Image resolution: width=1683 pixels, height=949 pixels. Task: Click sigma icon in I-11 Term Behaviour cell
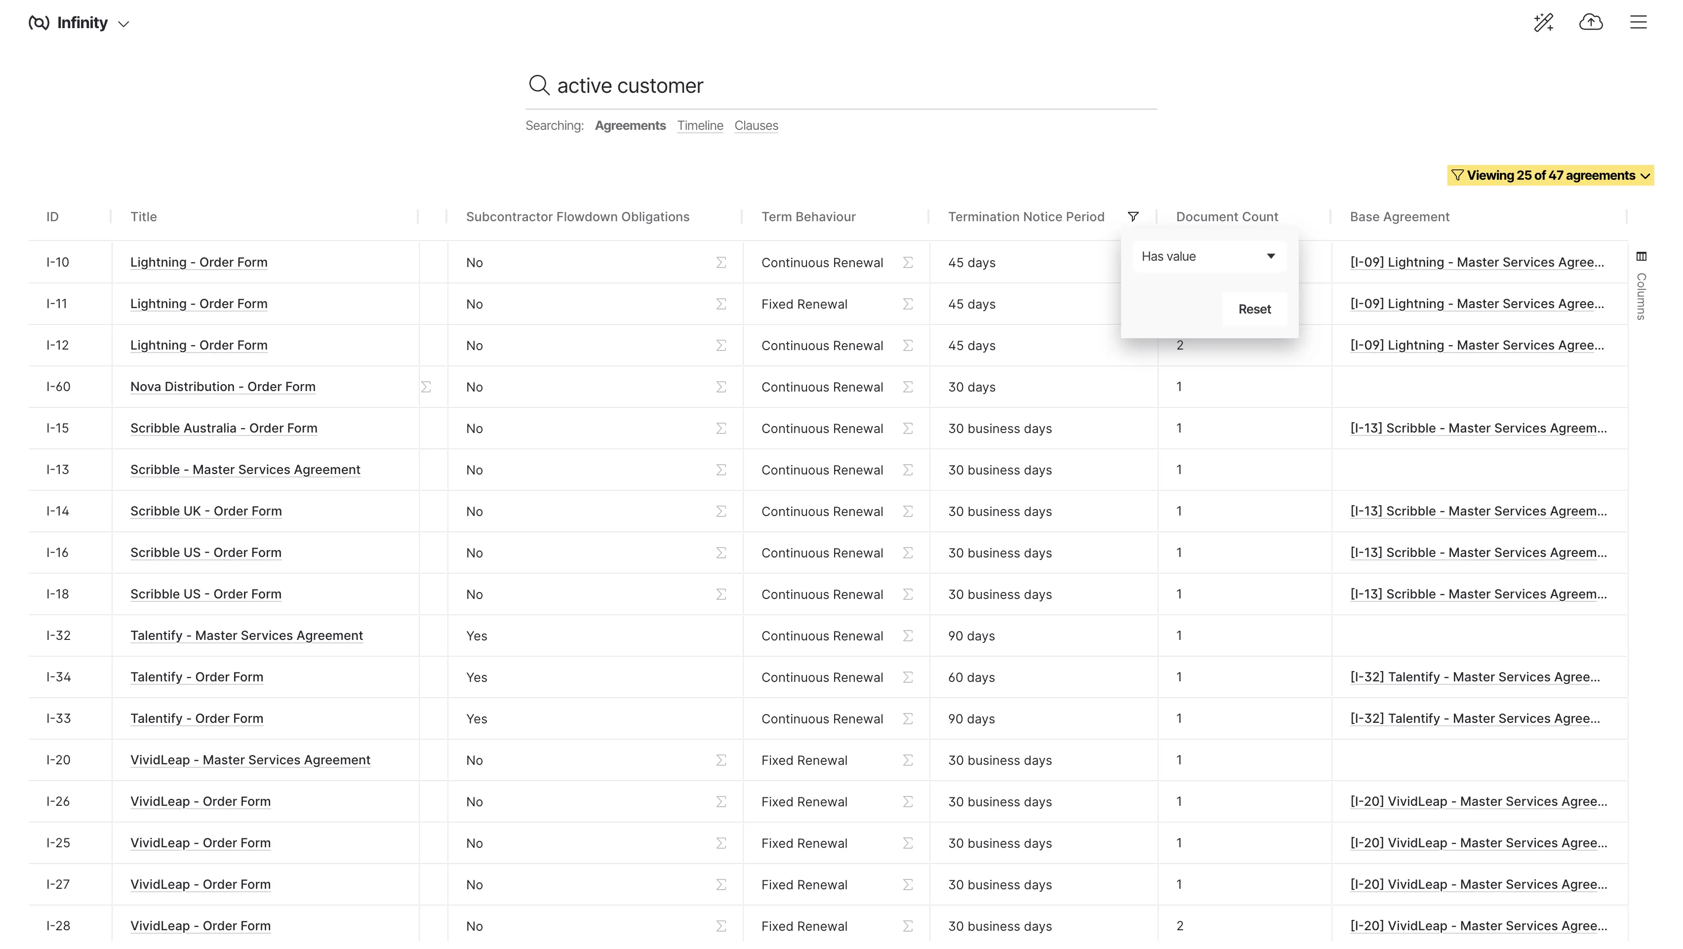click(908, 304)
